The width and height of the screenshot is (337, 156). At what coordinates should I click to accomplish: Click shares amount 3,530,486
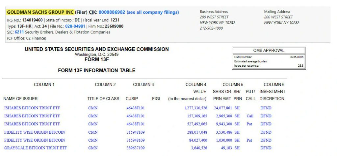coord(224,132)
